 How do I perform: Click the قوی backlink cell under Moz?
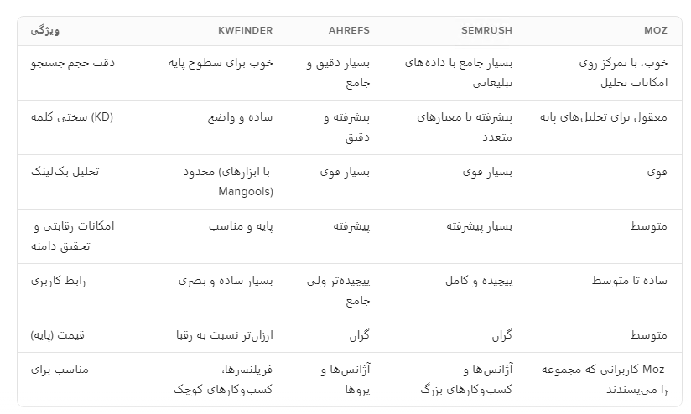click(658, 172)
